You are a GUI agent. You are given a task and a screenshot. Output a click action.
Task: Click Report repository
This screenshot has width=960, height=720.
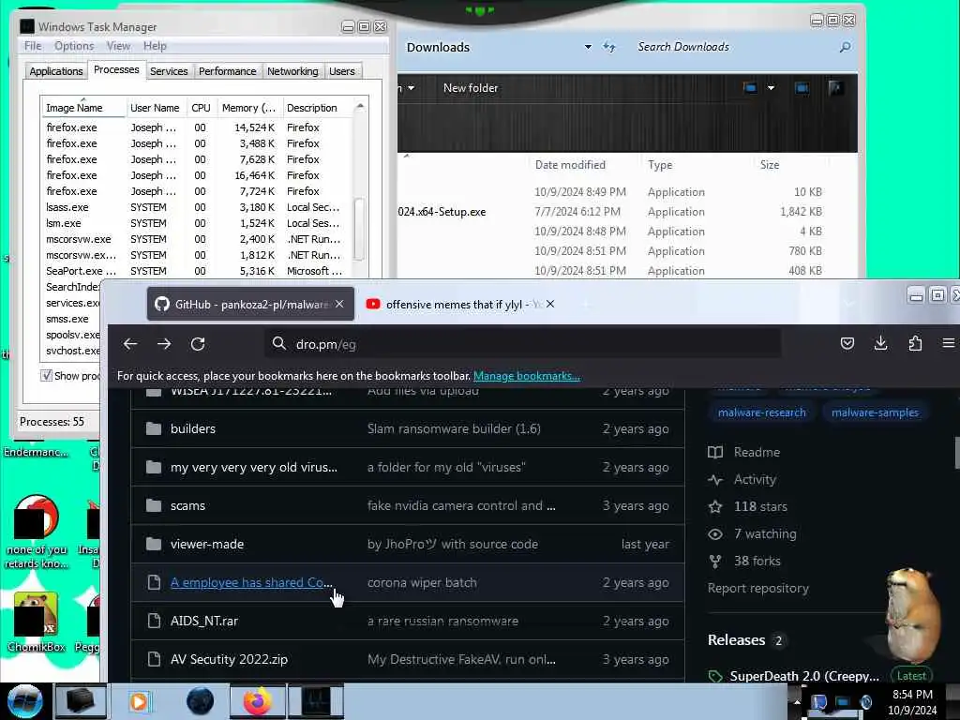757,589
